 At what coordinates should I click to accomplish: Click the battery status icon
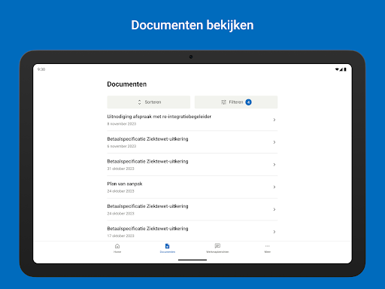[345, 69]
